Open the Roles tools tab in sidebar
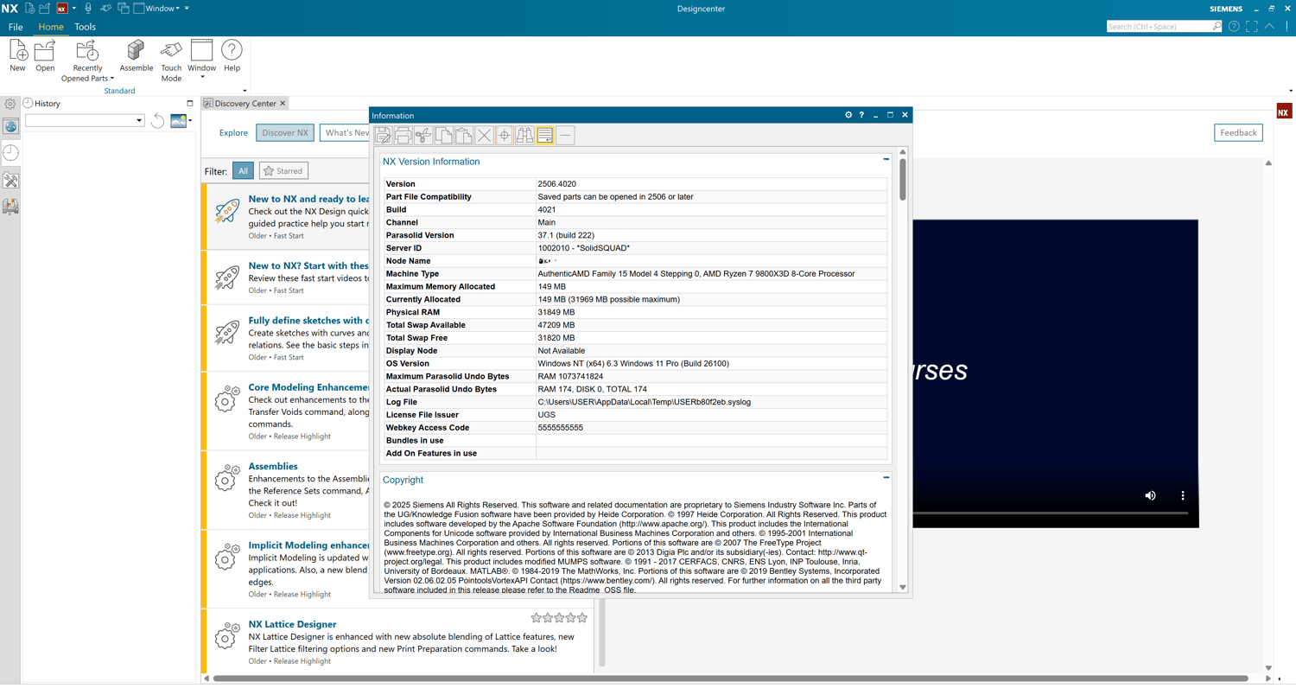 (10, 180)
